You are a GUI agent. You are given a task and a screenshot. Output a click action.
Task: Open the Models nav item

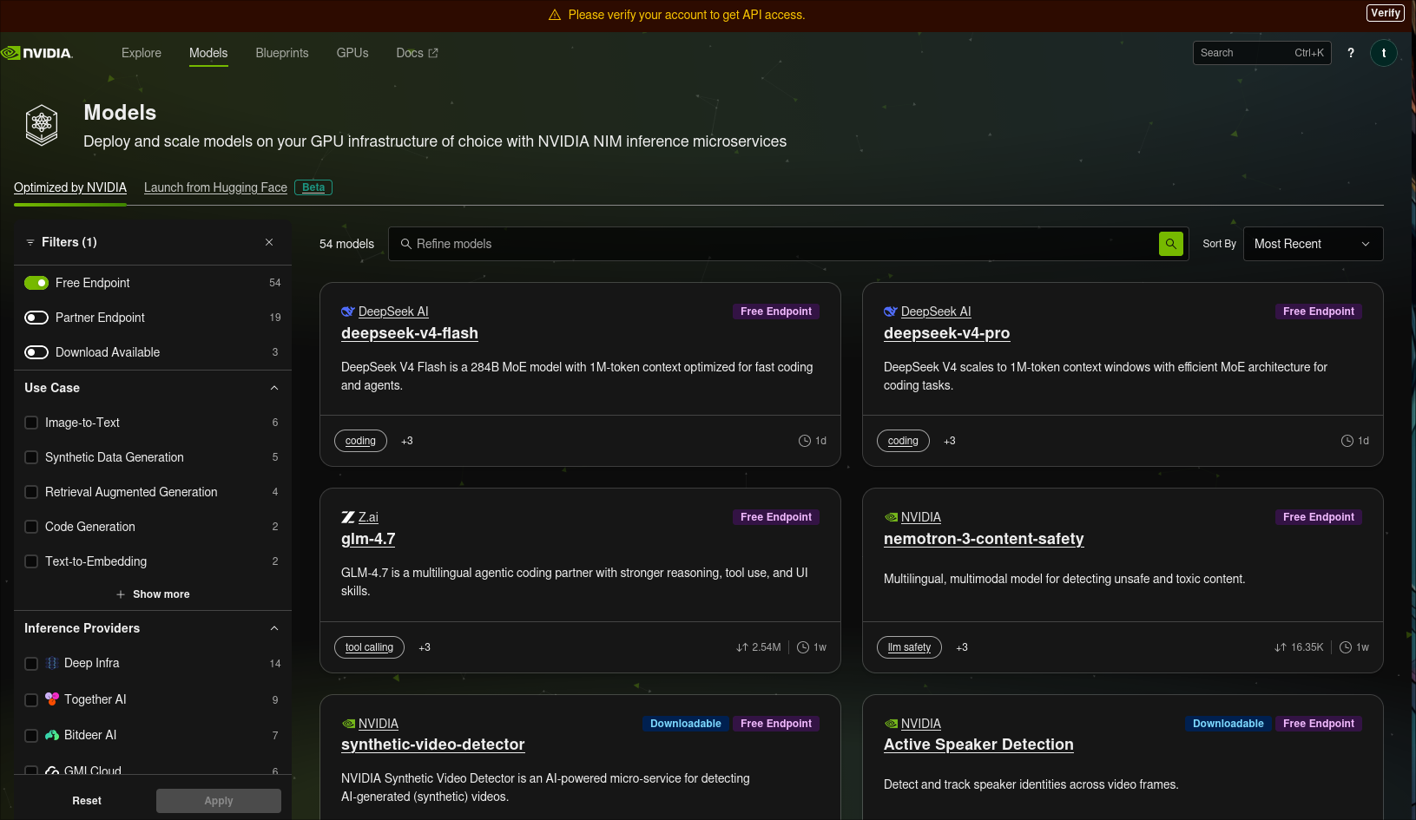coord(208,53)
